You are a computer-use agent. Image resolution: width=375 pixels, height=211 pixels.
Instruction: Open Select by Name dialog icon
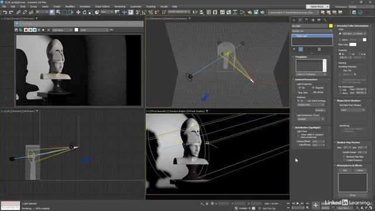58,12
